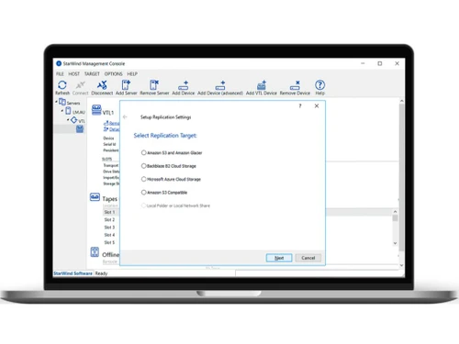
Task: Click the tapes list scroll down arrow
Action: pos(395,243)
